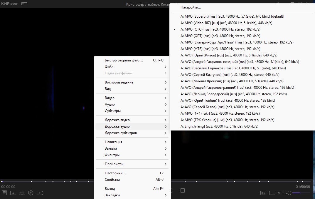Click the 3D cube icon
The image size is (315, 199).
pos(31,193)
